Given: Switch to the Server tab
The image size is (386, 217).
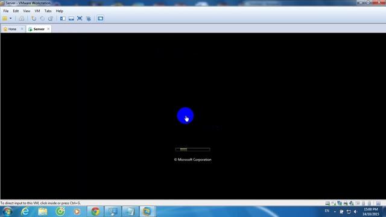Looking at the screenshot, I should tap(39, 29).
